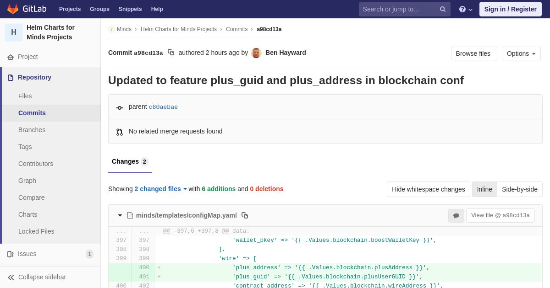This screenshot has width=550, height=288.
Task: Expand the 2 changed files dropdown
Action: (161, 189)
